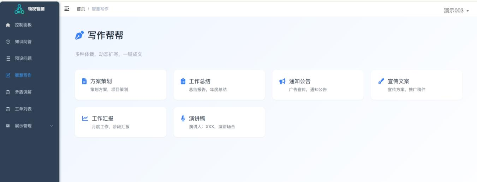Open the 方案策划 writing card
Screen dimensions: 477x182
click(x=120, y=85)
